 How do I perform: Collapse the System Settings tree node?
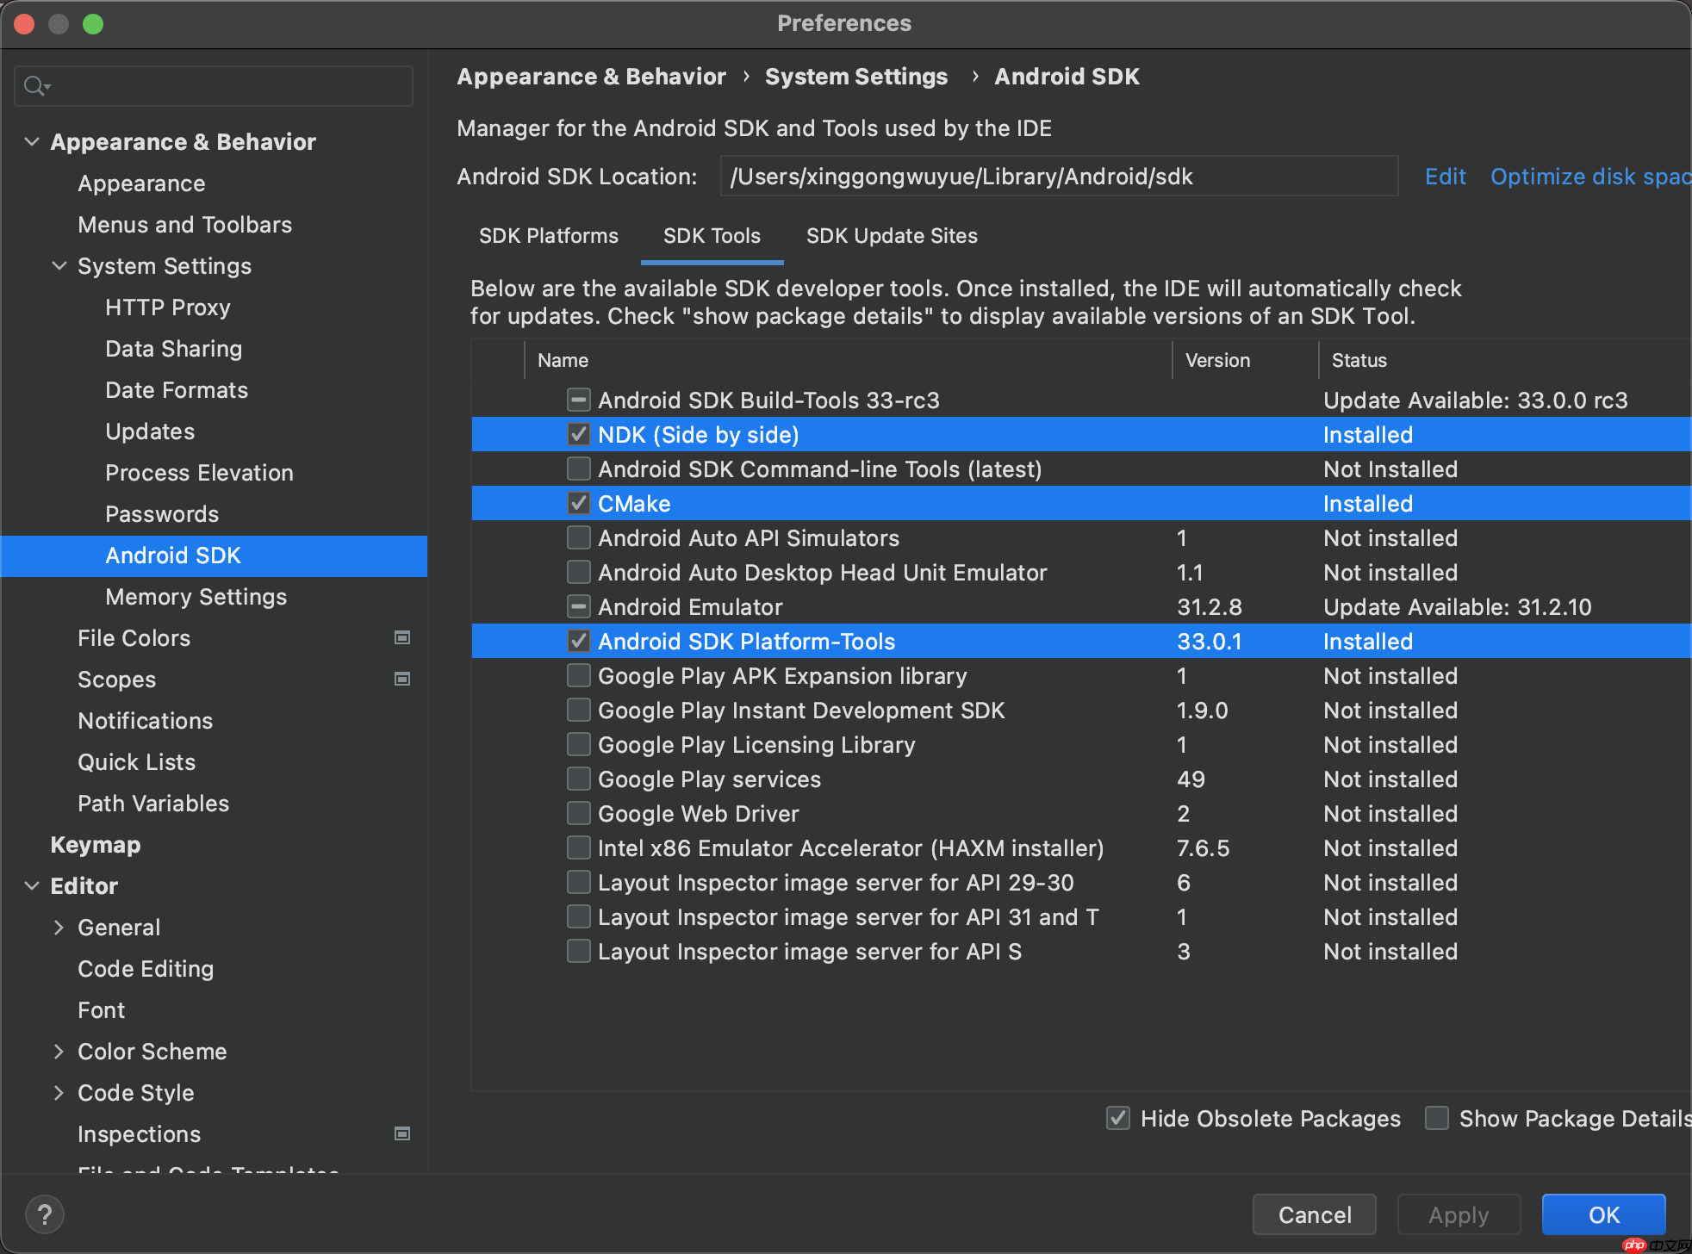click(x=59, y=266)
